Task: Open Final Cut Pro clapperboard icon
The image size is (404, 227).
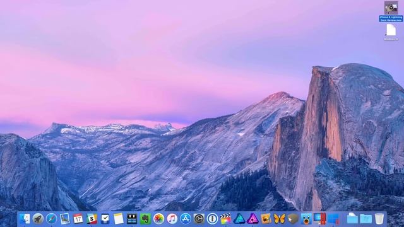Action: pyautogui.click(x=226, y=219)
